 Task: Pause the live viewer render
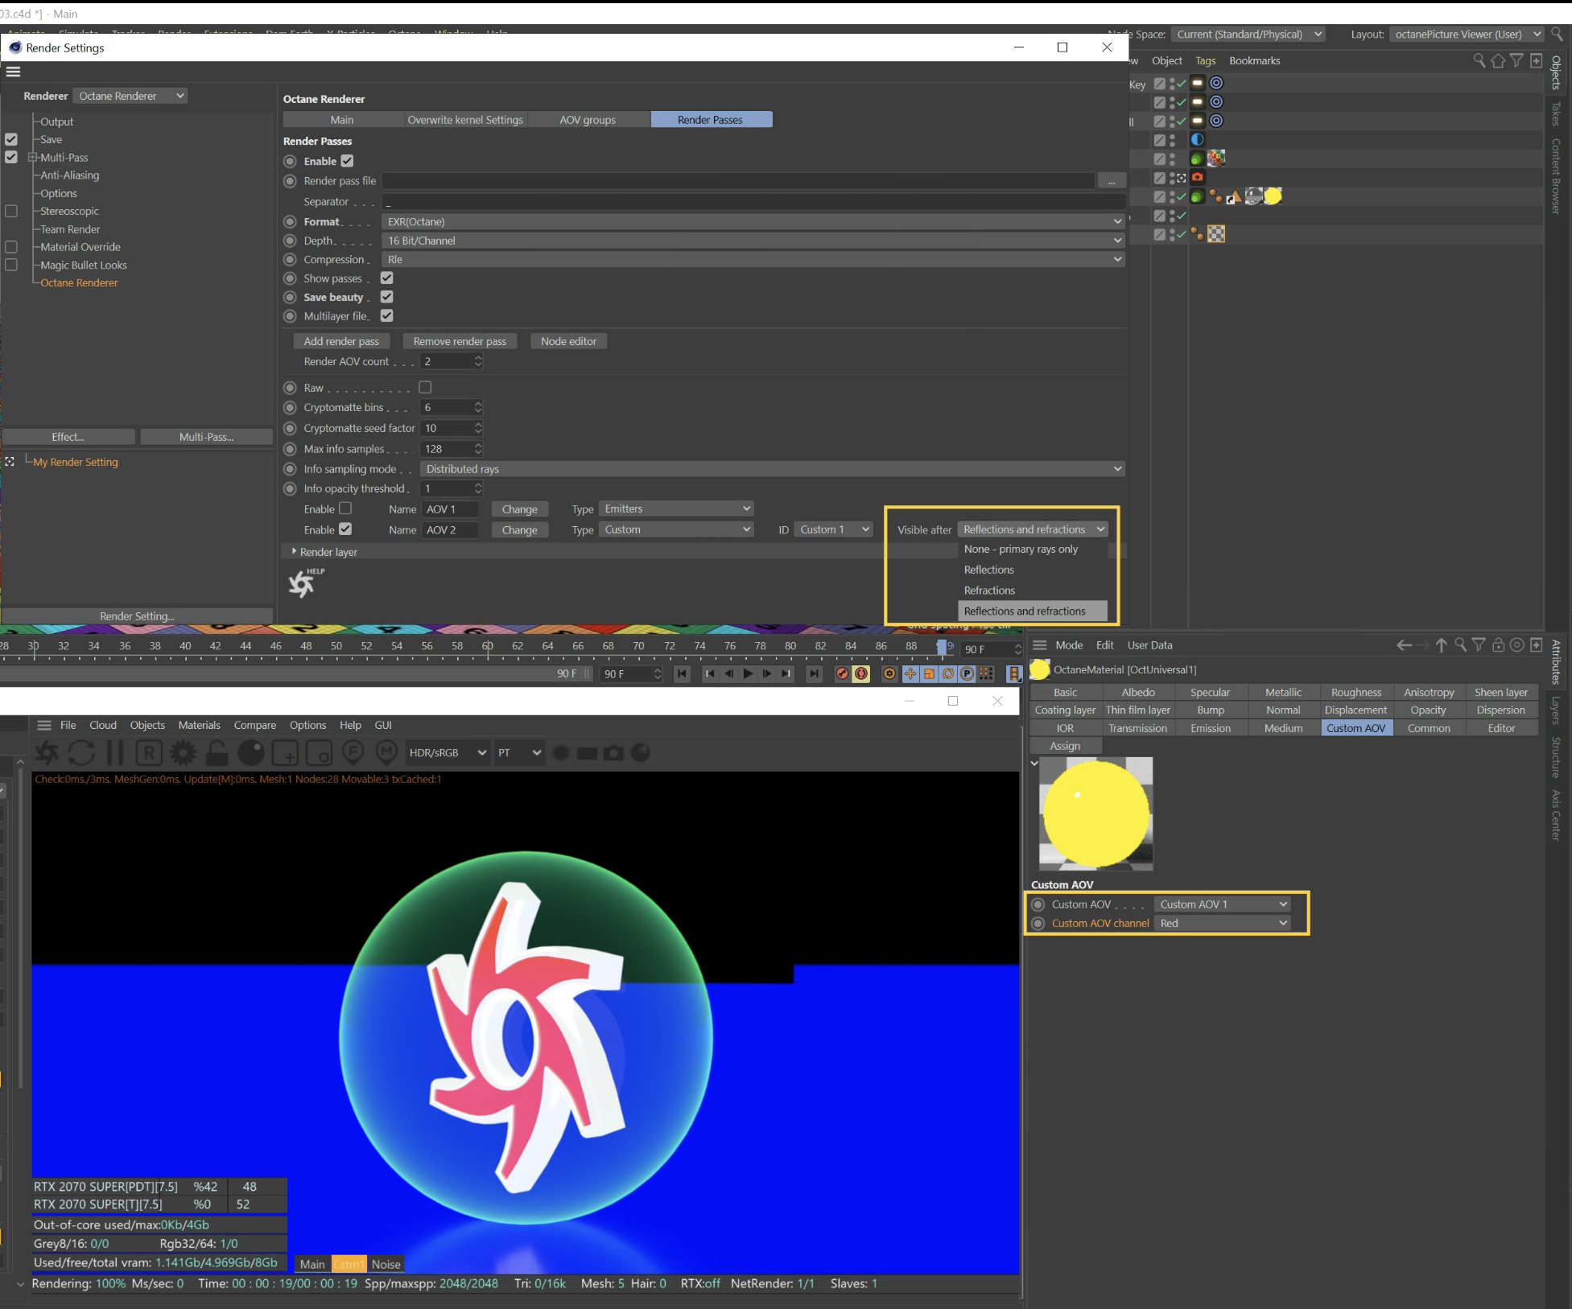pos(115,753)
